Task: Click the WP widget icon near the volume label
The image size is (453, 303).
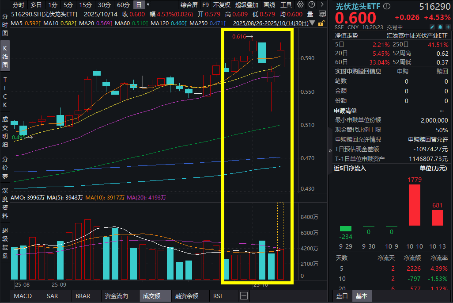Action: click(322, 13)
